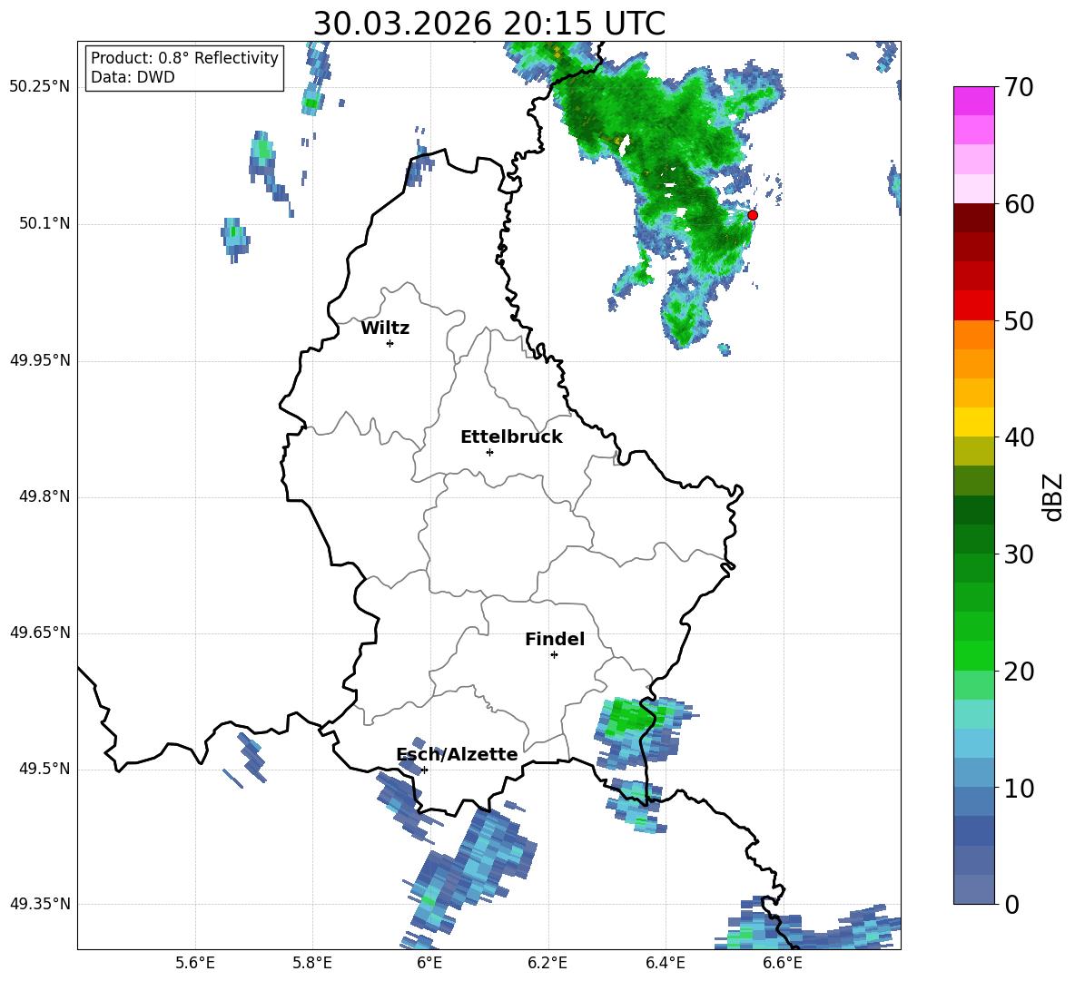
Task: Click the colorbar tick label 70
Action: click(1019, 87)
